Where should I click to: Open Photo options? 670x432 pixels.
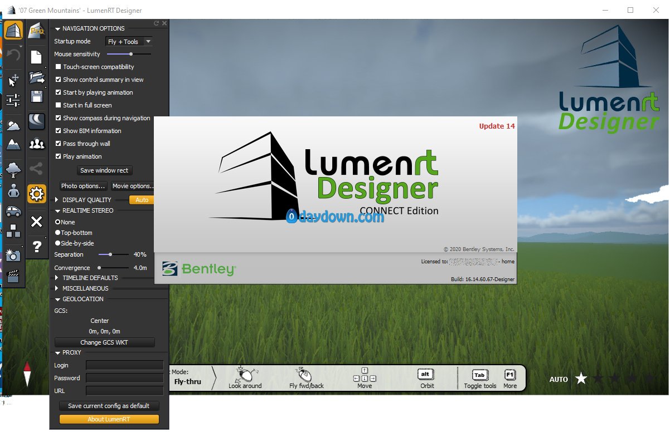(x=83, y=186)
